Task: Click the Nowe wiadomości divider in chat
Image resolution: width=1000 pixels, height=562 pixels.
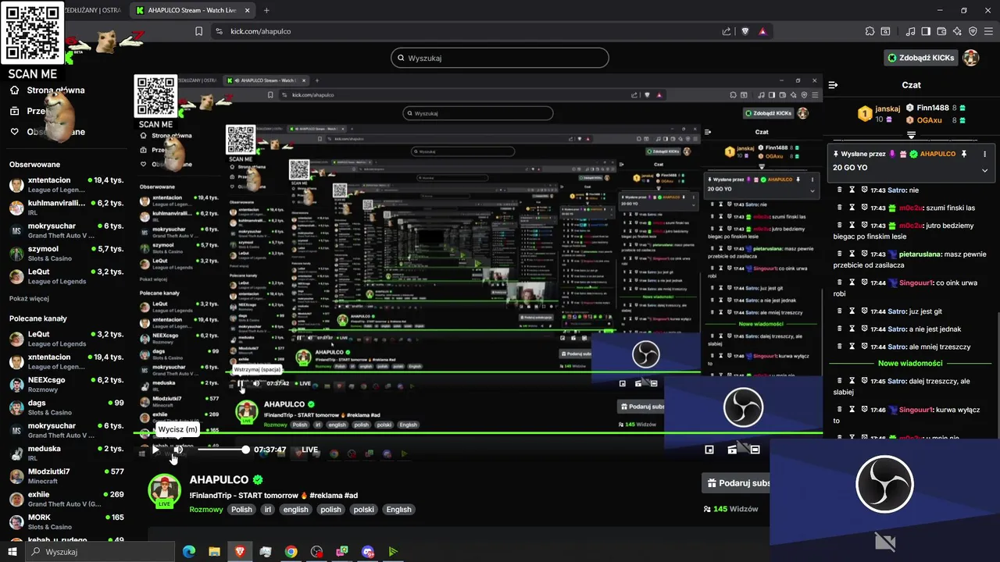Action: 910,363
